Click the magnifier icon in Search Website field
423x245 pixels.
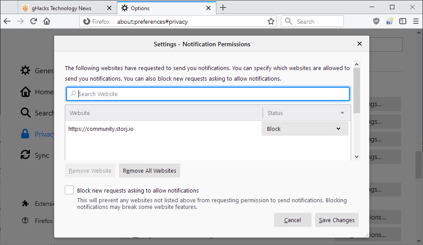(x=73, y=93)
